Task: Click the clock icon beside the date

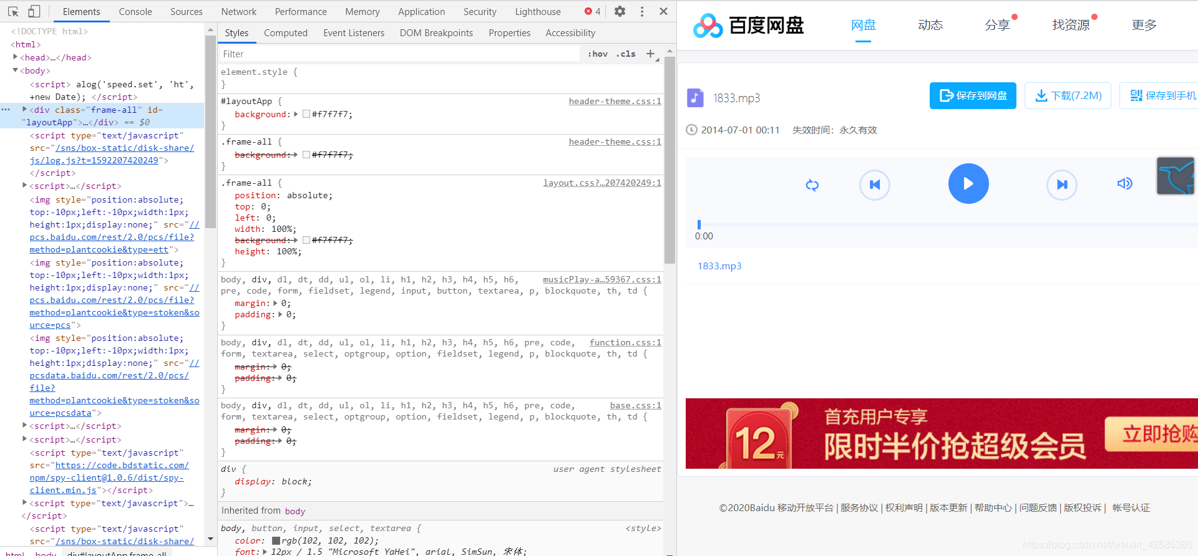Action: click(691, 130)
